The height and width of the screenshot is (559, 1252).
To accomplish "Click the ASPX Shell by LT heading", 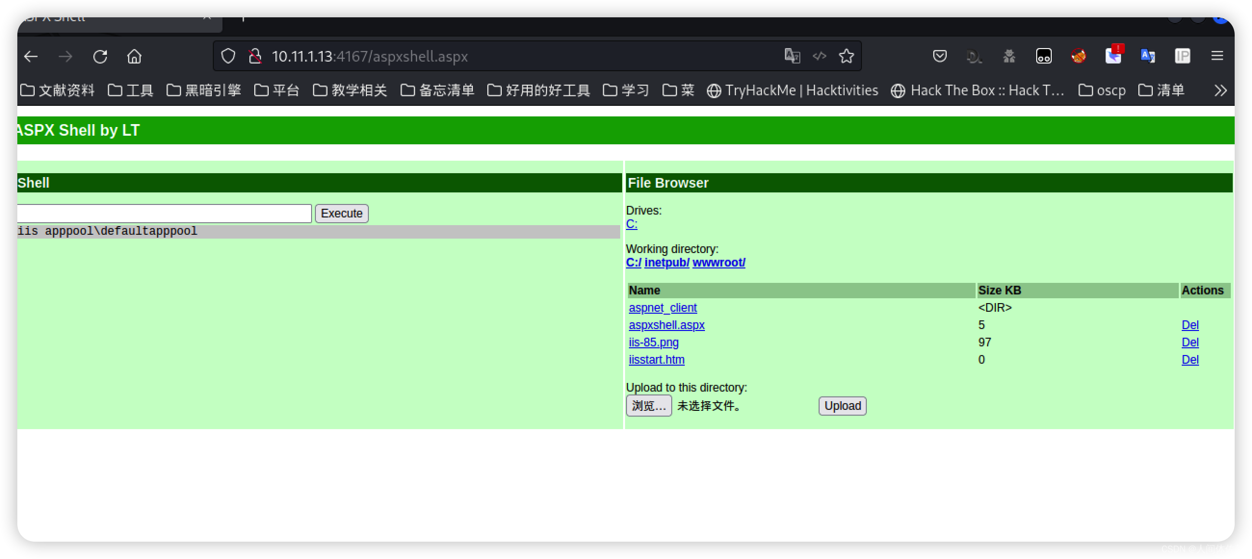I will pyautogui.click(x=78, y=130).
